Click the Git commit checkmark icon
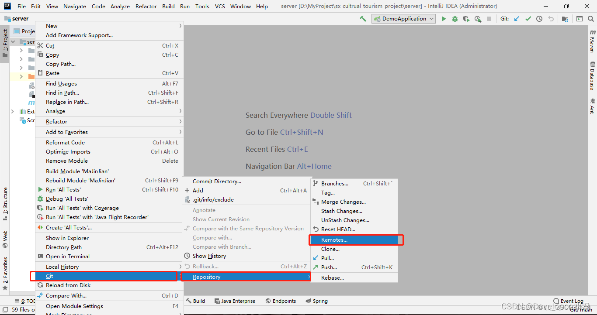The height and width of the screenshot is (315, 597). 528,19
